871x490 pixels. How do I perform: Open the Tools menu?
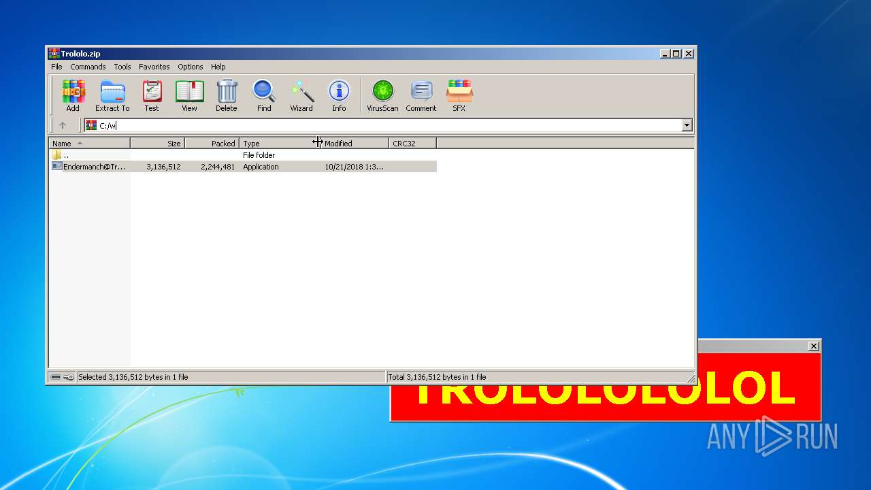pyautogui.click(x=122, y=67)
